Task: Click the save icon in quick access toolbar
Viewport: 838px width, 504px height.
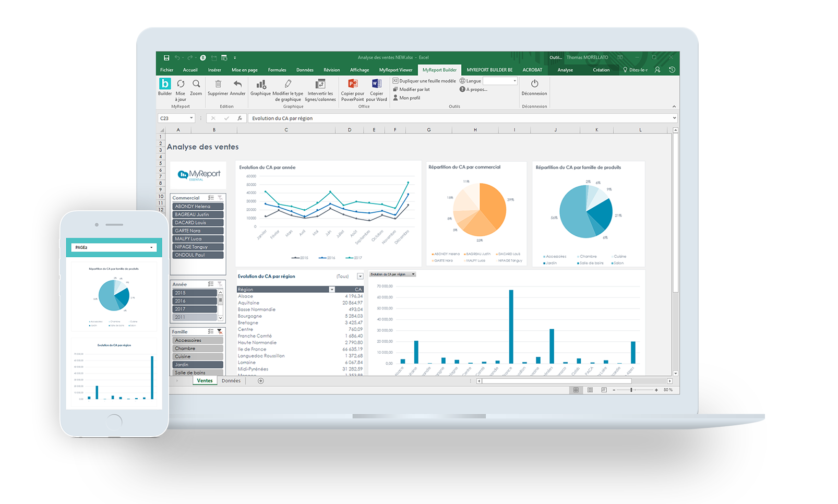Action: click(166, 57)
